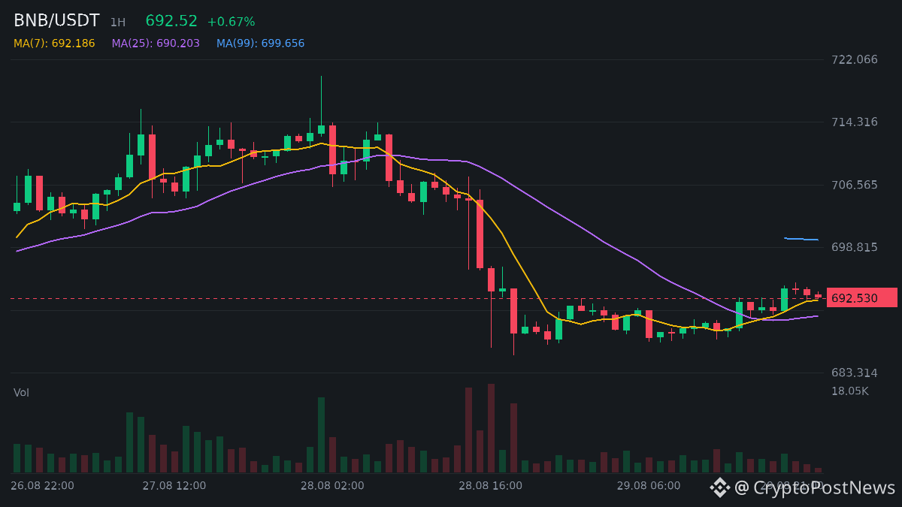Click the tallest red volume bar
Viewport: 902px width, 507px height.
tap(491, 428)
